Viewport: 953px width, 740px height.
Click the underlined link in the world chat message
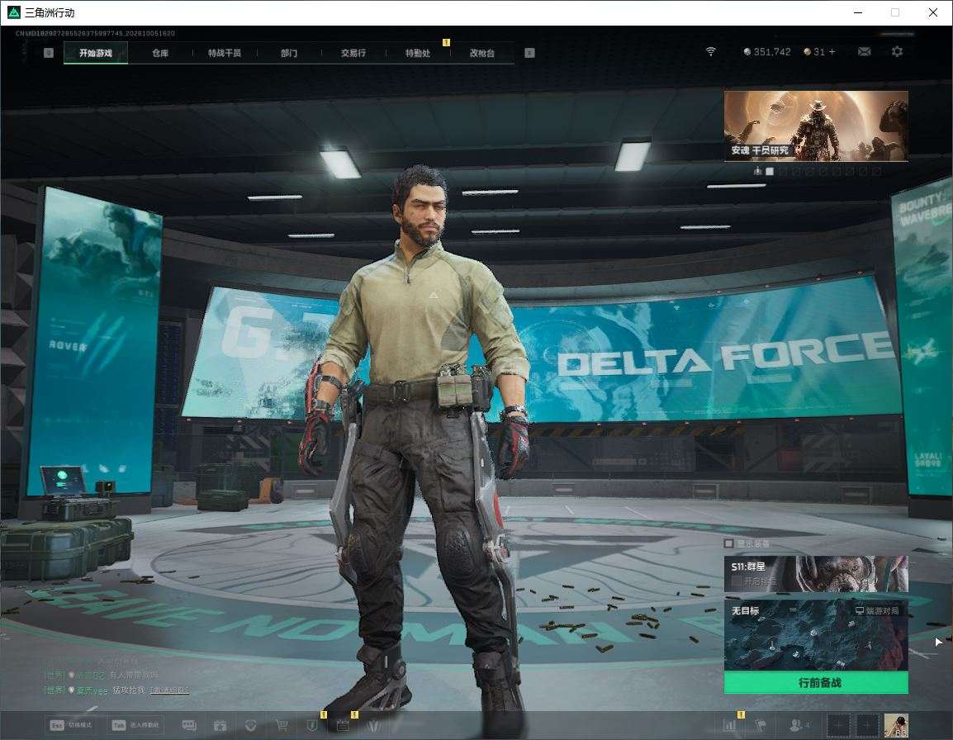[169, 690]
